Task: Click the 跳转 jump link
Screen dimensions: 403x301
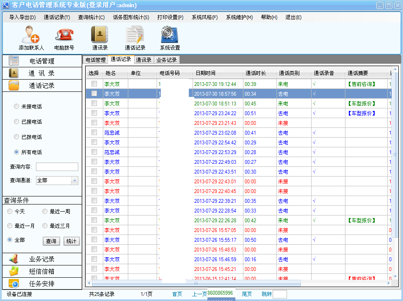Action: click(267, 294)
